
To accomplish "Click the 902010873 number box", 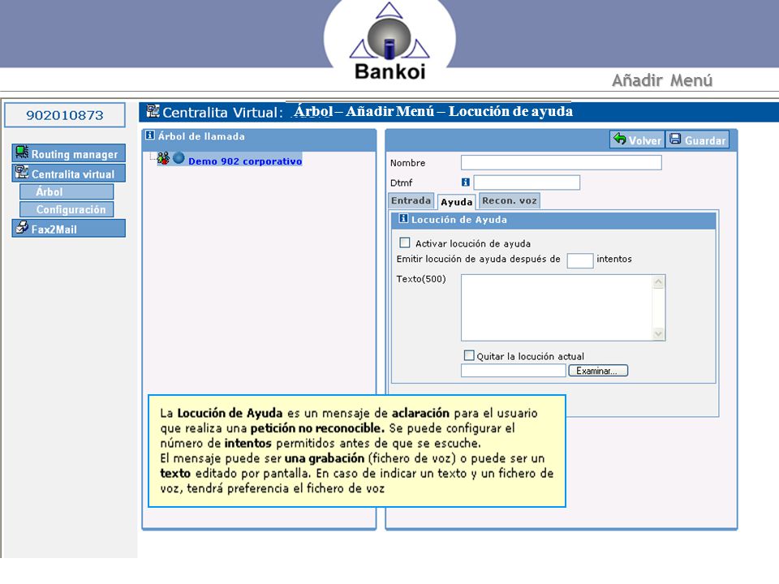I will tap(65, 115).
